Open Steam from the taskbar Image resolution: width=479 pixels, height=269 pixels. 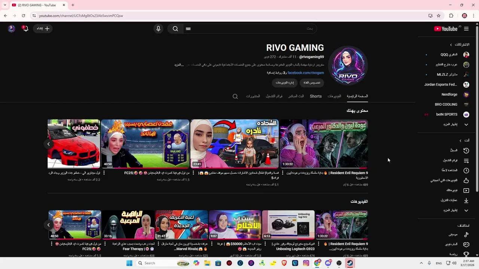pos(350,263)
